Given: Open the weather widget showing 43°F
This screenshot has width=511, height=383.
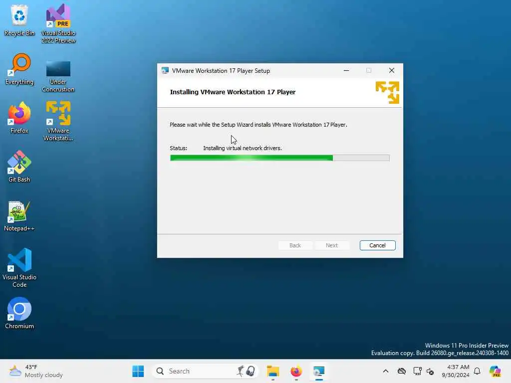Looking at the screenshot, I should pyautogui.click(x=36, y=371).
